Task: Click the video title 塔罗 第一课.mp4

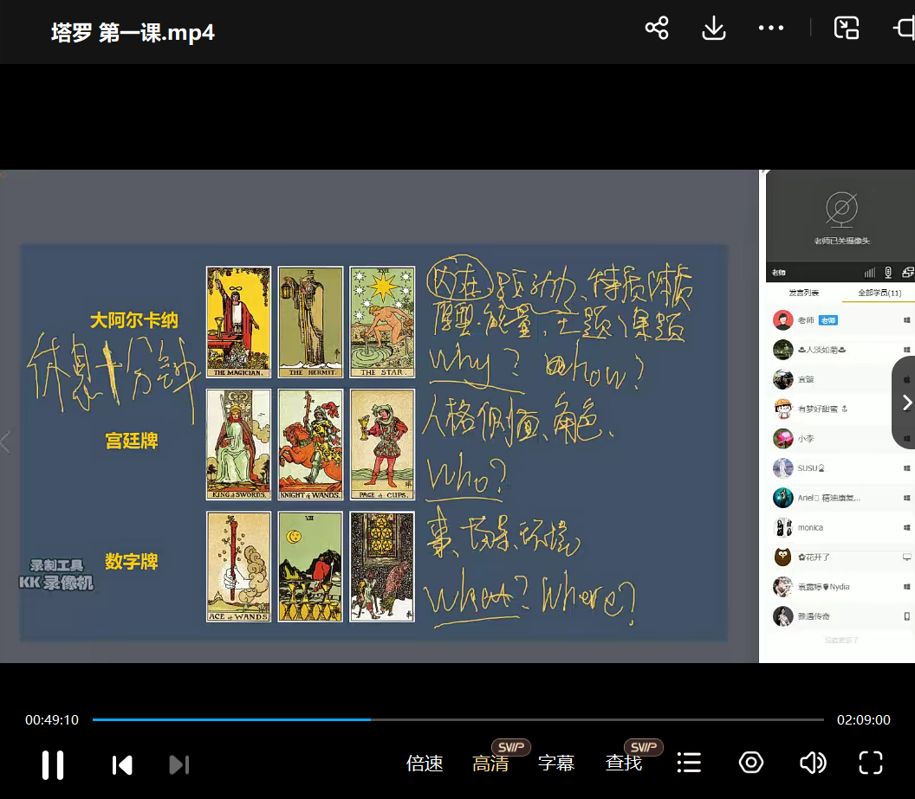Action: [x=133, y=33]
